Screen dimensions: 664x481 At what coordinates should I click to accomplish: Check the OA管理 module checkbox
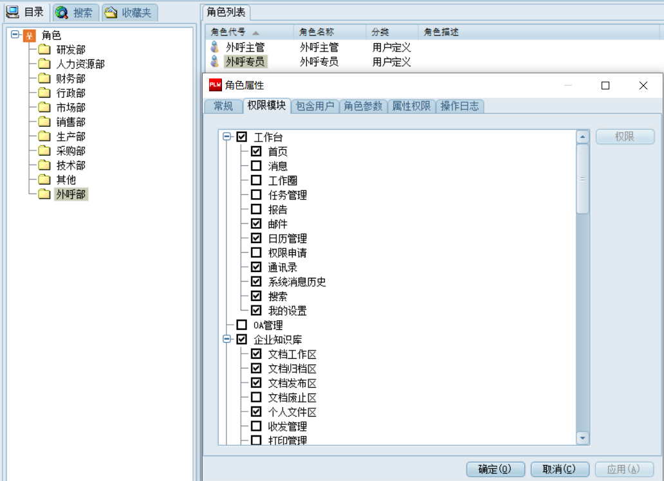(242, 325)
